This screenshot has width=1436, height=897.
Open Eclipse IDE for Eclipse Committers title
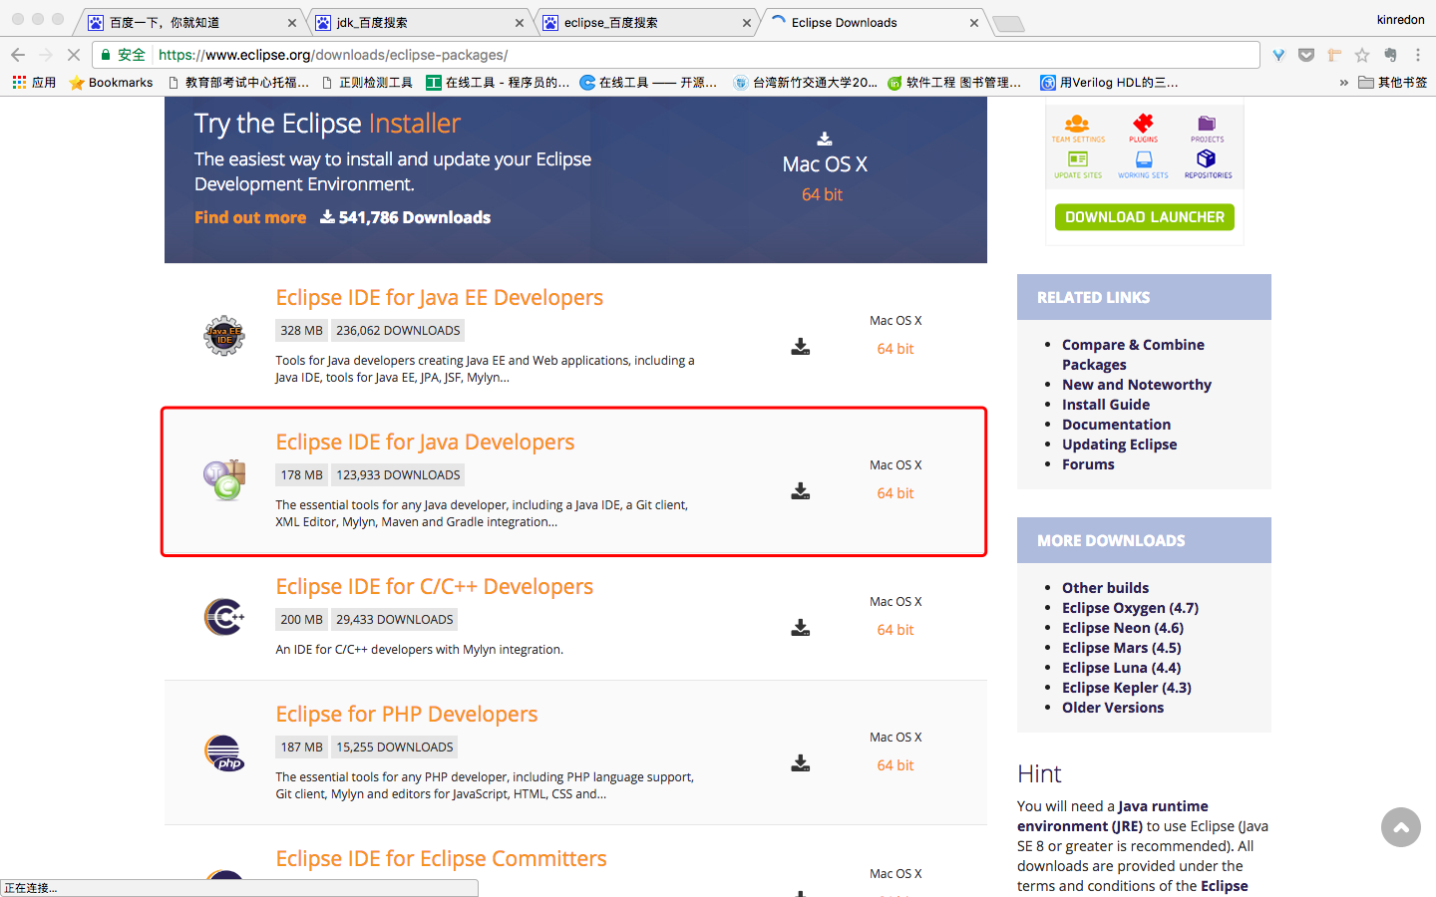pyautogui.click(x=442, y=859)
